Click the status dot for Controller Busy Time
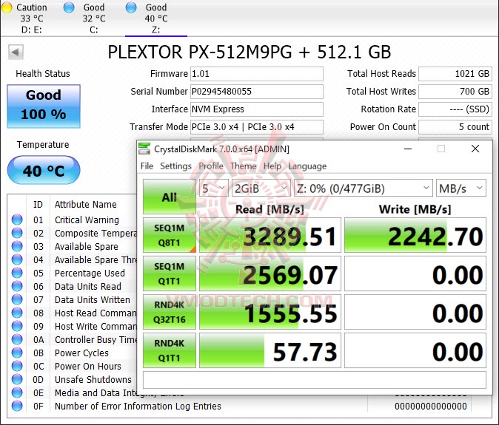 (17, 340)
